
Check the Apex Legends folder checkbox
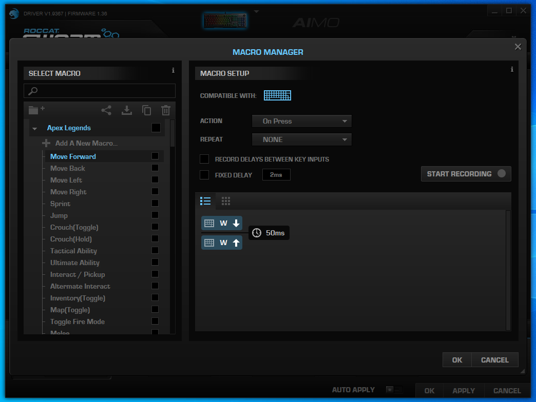[x=156, y=128]
